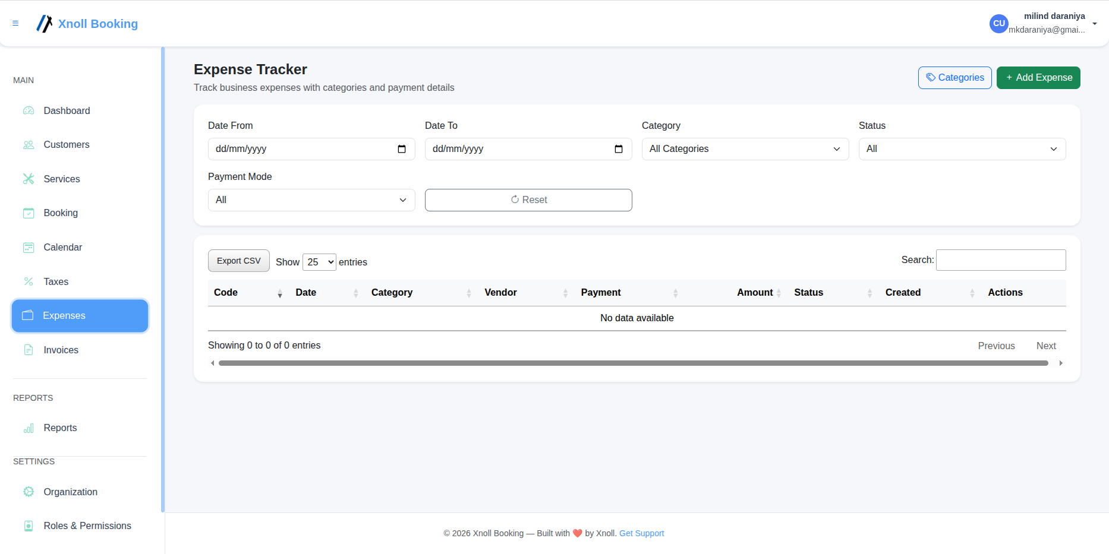The width and height of the screenshot is (1109, 554).
Task: Open the user account menu
Action: click(x=1044, y=23)
